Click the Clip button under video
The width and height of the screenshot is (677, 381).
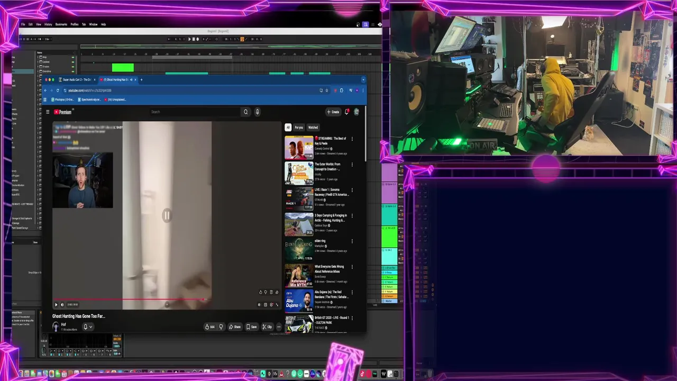[268, 327]
